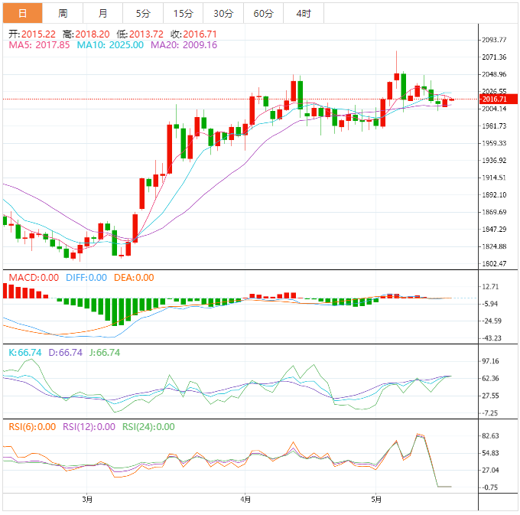Select the 15分 interval tab

pyautogui.click(x=183, y=13)
